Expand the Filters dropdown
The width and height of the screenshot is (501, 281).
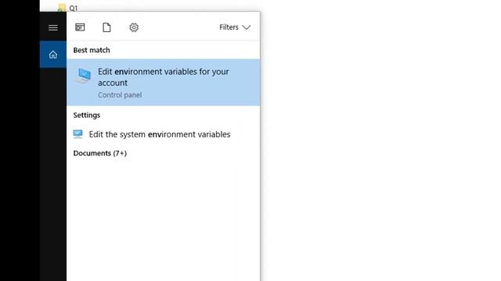coord(235,27)
